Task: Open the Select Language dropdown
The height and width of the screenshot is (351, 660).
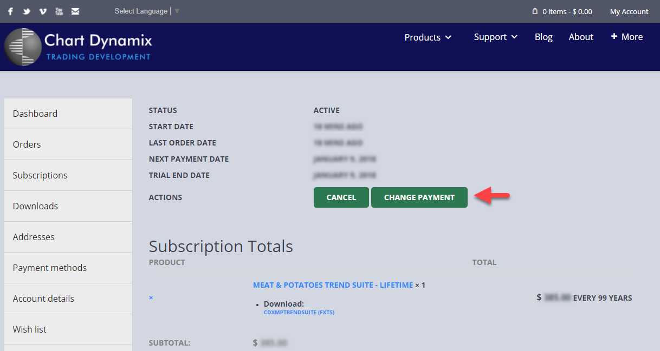Action: (x=147, y=11)
